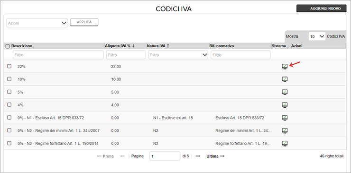Image resolution: width=351 pixels, height=173 pixels.
Task: Click the Sistema icon in the 22% row
Action: point(285,67)
